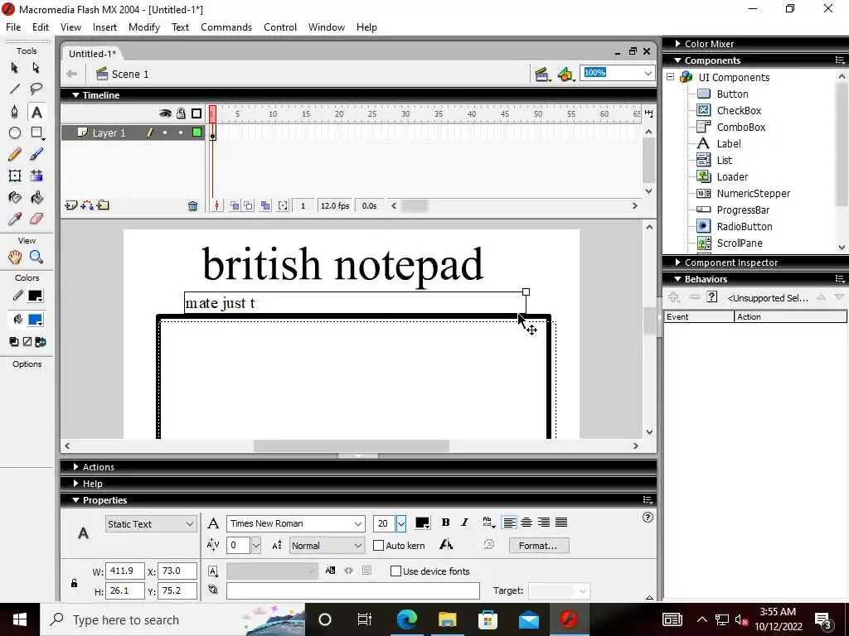Open the Edit Scene clapper icon
The image size is (849, 636).
coord(542,75)
